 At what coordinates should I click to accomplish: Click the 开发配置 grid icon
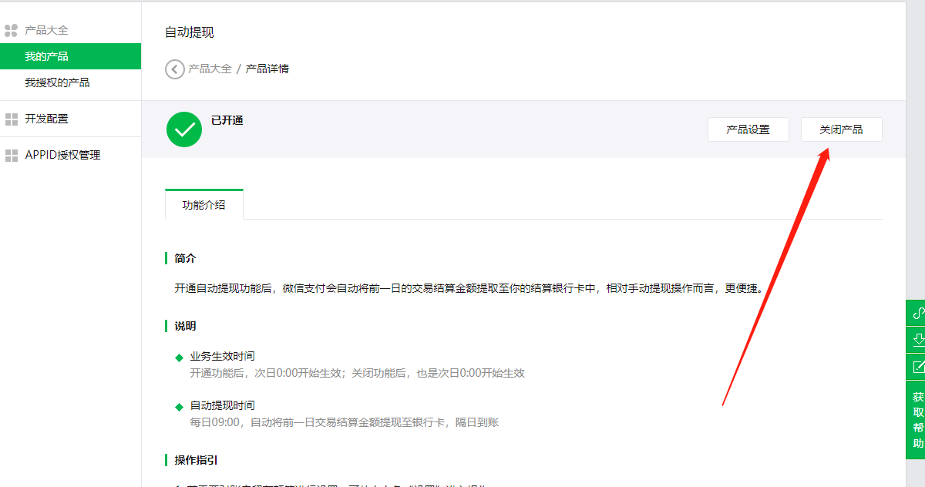[x=12, y=119]
